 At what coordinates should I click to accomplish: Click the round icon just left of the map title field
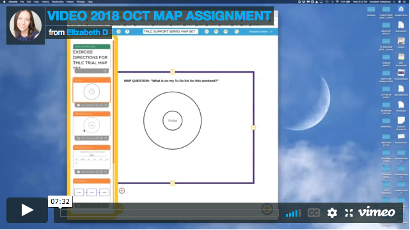(127, 31)
